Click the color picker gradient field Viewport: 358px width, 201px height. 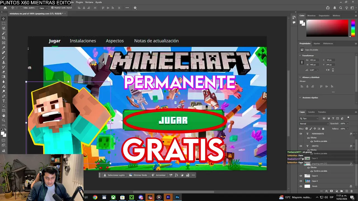click(x=327, y=28)
